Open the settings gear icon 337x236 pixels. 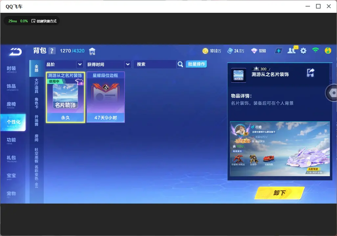coord(303,51)
